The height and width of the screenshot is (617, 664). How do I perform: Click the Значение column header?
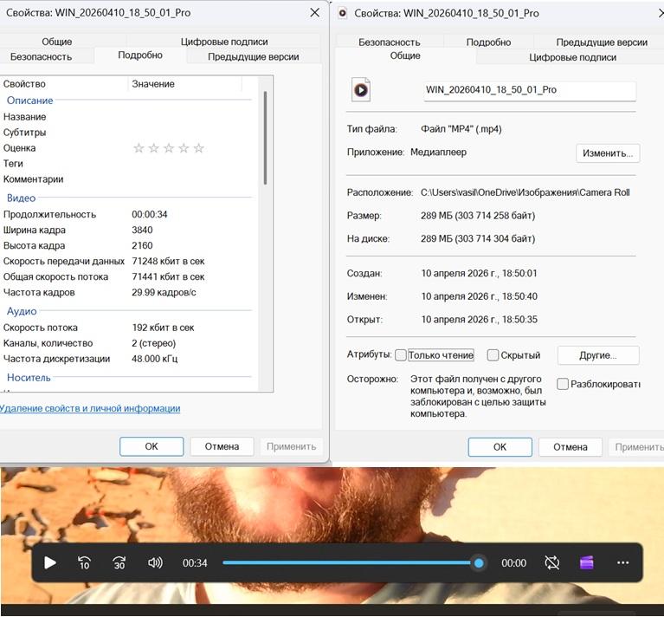185,84
